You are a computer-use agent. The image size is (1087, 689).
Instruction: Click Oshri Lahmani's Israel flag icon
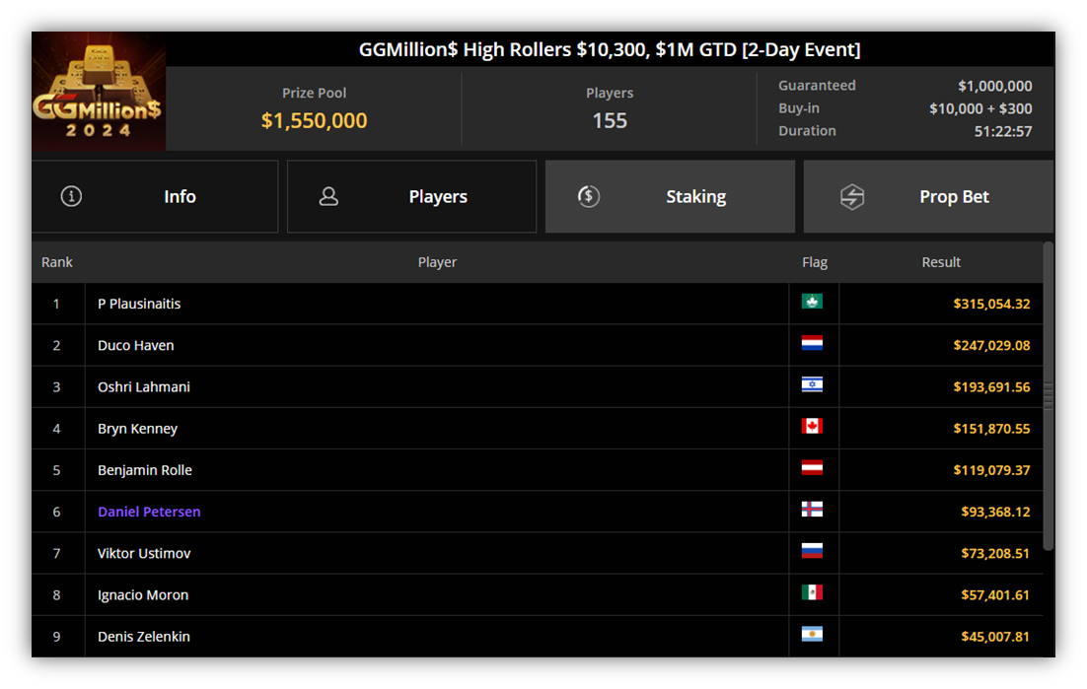[812, 384]
